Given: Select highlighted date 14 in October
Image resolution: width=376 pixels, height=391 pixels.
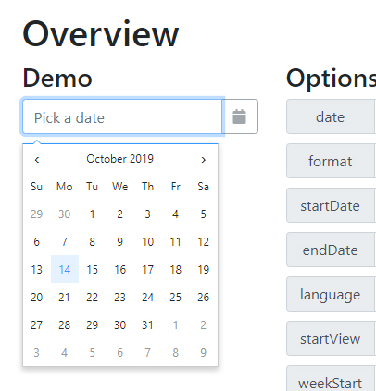Looking at the screenshot, I should tap(65, 269).
